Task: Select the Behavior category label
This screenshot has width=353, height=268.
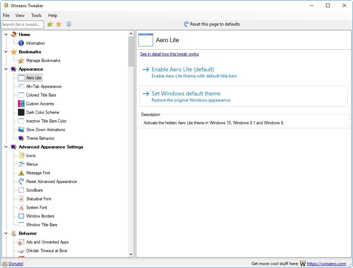Action: click(x=28, y=233)
